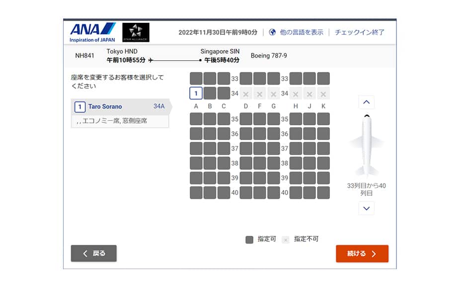Click the globe language icon
The image size is (462, 286).
[x=272, y=32]
